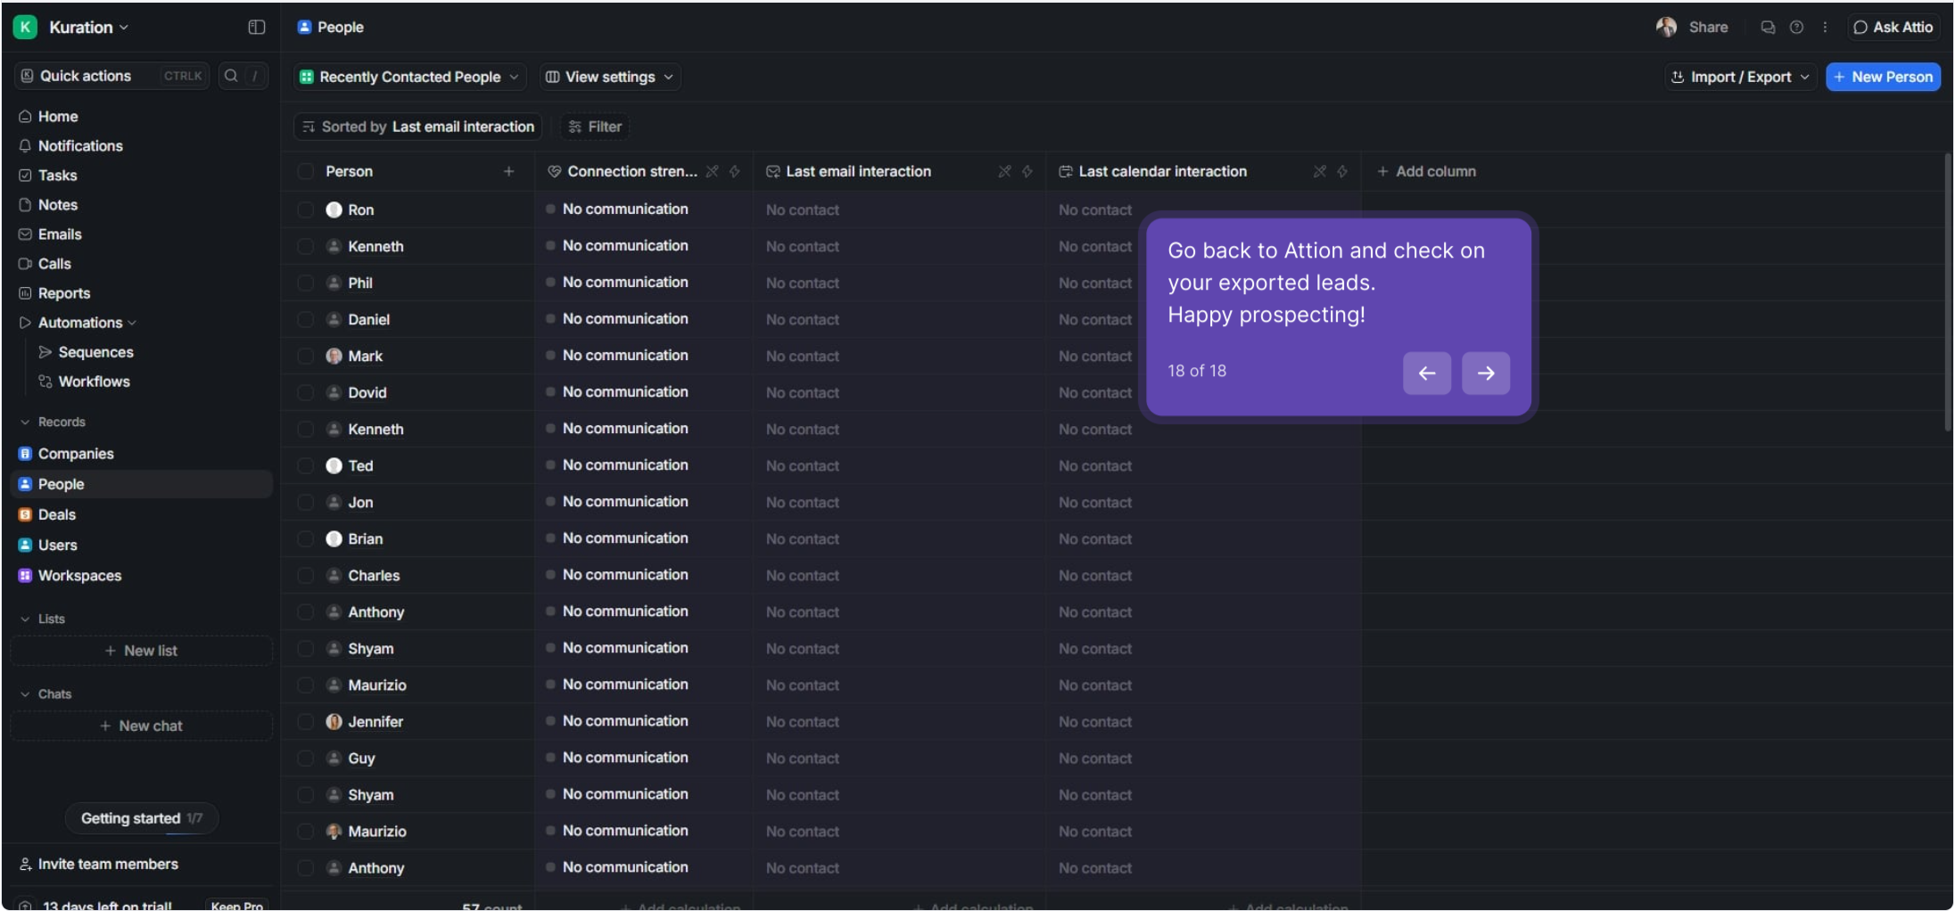Select the checkbox for Dovid's row
1955x911 pixels.
tap(305, 392)
